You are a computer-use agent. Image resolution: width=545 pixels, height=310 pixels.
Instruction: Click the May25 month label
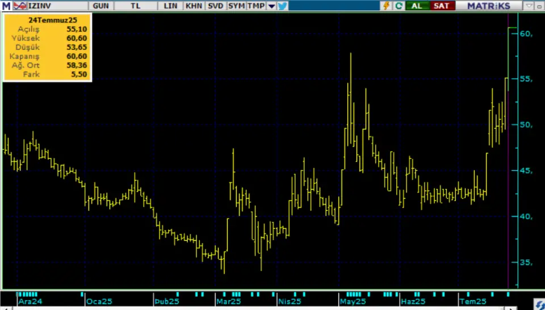coord(353,301)
